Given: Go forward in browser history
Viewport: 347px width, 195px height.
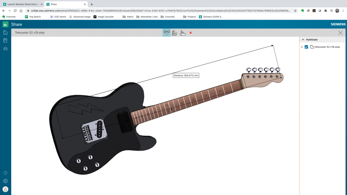Looking at the screenshot, I should [x=9, y=10].
